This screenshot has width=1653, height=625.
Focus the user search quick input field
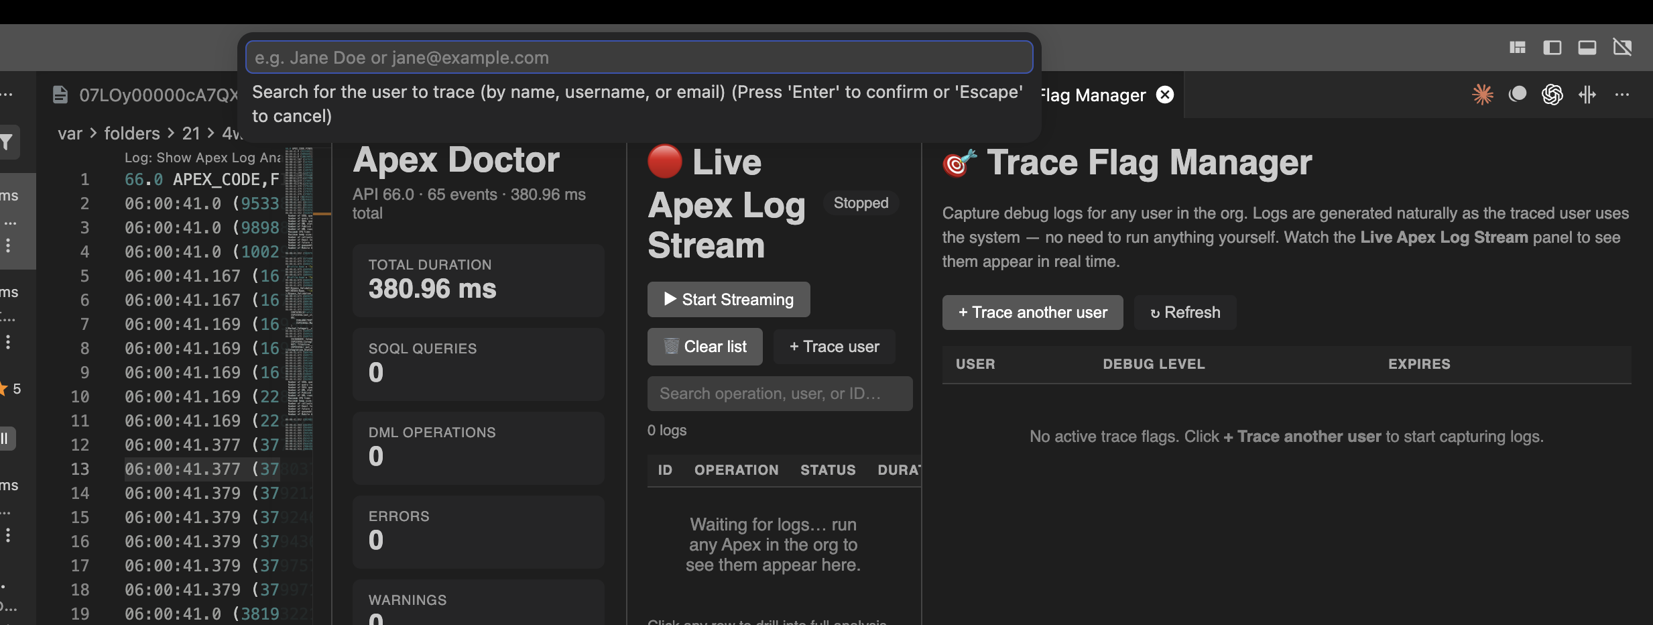click(639, 58)
